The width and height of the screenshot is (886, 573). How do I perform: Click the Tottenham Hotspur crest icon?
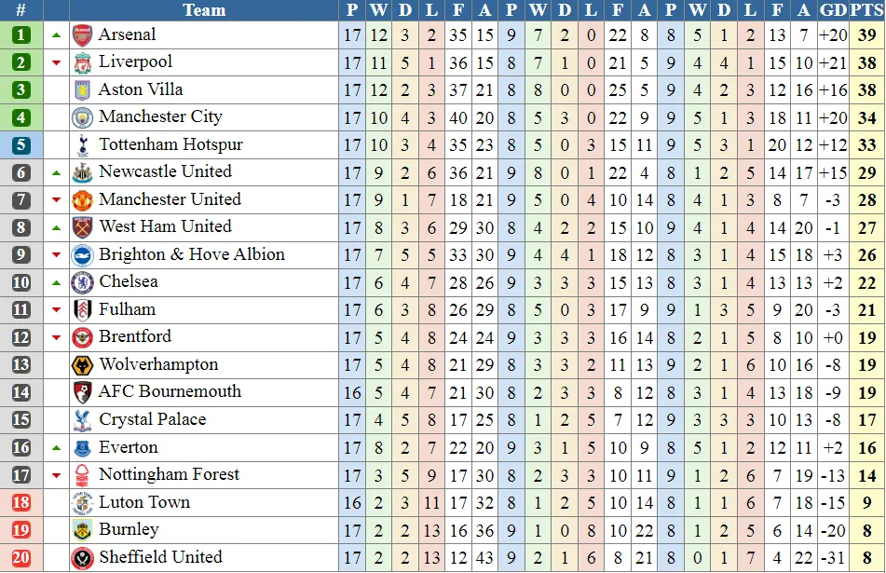tap(83, 145)
